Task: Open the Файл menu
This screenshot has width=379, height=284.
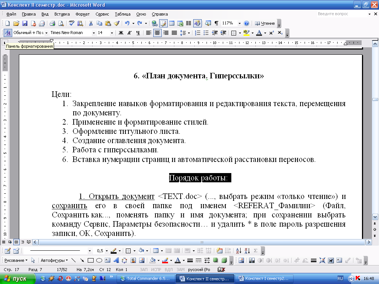Action: [x=11, y=14]
